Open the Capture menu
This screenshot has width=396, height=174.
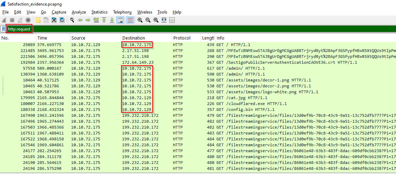pyautogui.click(x=59, y=12)
